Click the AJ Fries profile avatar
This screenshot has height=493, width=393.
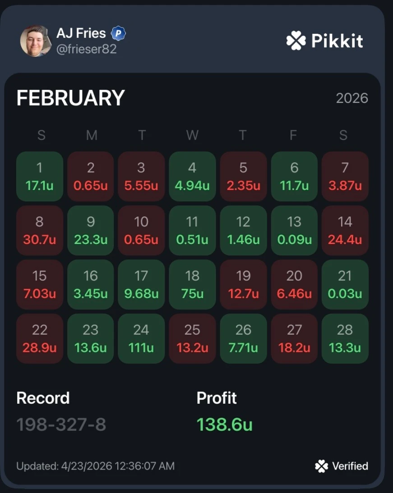pyautogui.click(x=36, y=41)
